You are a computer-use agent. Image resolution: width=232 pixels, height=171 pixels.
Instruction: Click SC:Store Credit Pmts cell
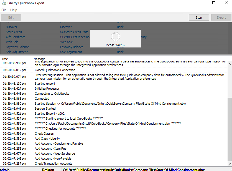pyautogui.click(x=74, y=32)
